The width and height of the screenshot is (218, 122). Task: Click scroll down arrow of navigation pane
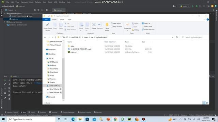[63, 100]
